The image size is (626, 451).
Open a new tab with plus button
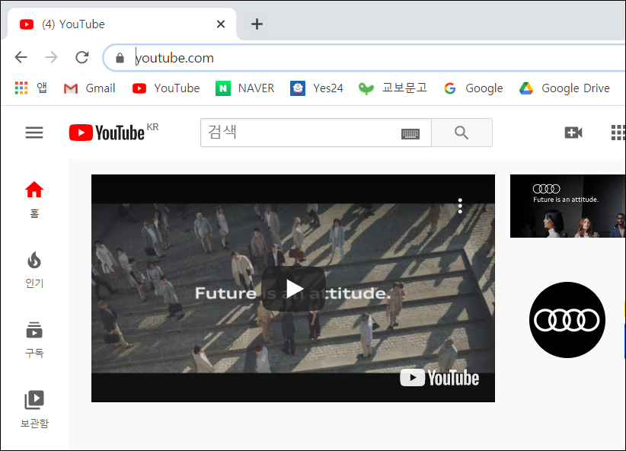tap(257, 24)
